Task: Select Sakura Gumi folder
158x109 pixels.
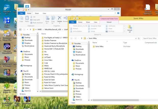Action: tap(48, 88)
